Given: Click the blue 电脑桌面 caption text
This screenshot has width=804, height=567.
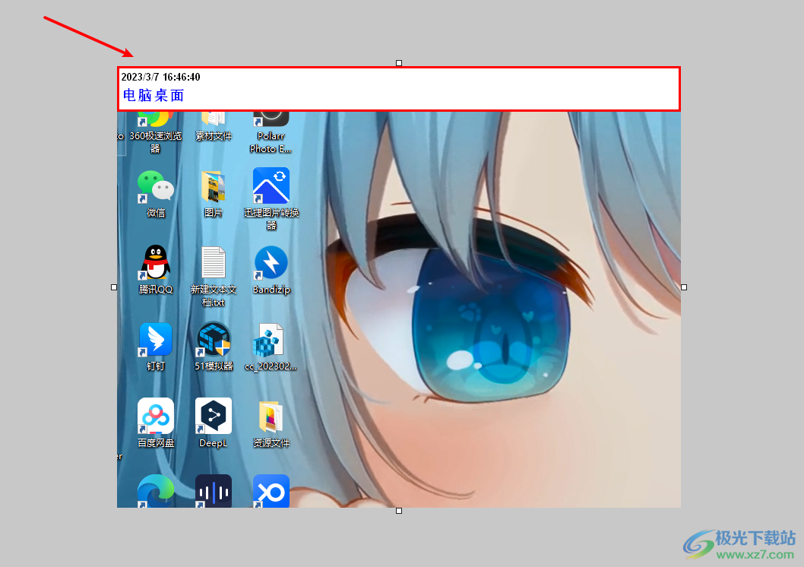Looking at the screenshot, I should coord(154,95).
